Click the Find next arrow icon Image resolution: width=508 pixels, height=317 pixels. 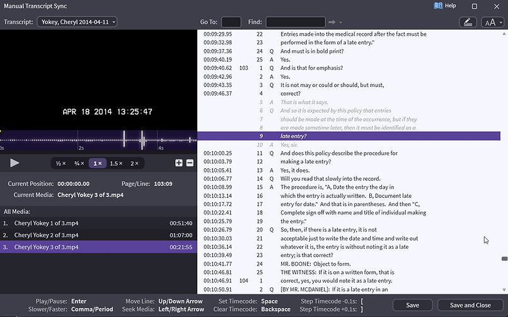coord(332,22)
